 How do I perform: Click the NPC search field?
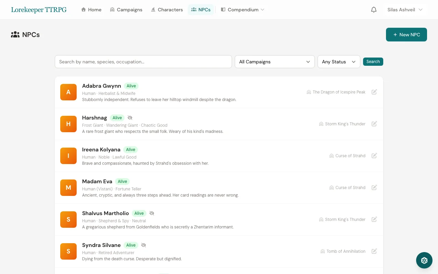143,62
